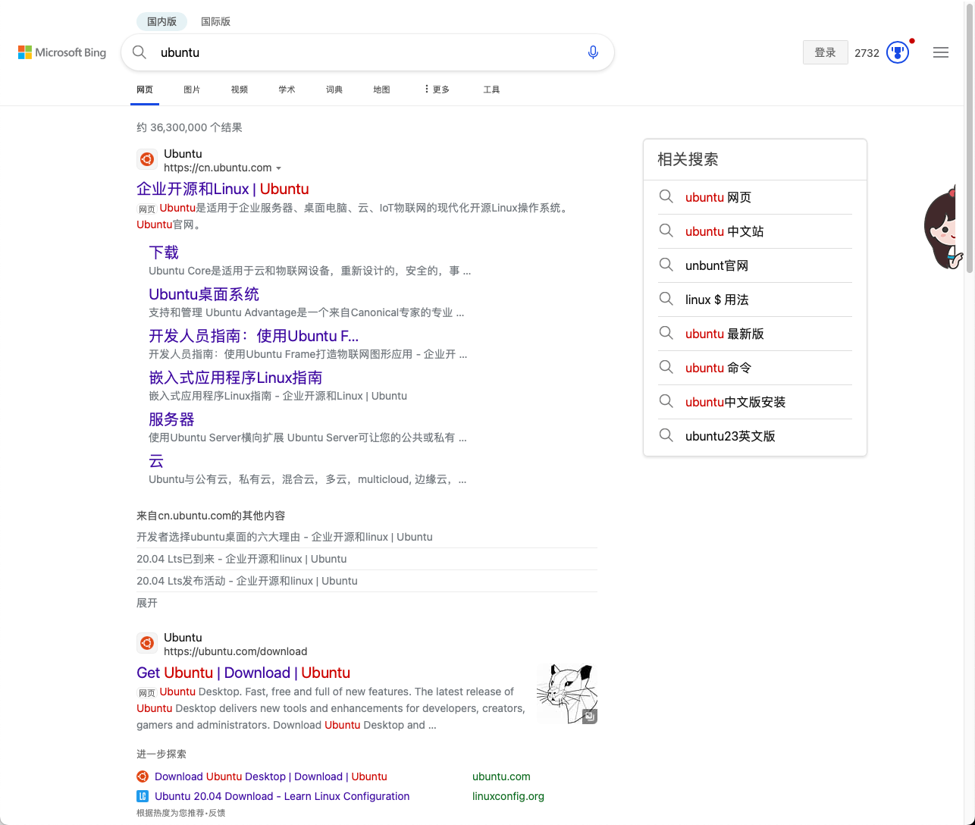Click the magnifier icon beside 'ubuntu 中文站'
The image size is (975, 825).
pos(666,231)
